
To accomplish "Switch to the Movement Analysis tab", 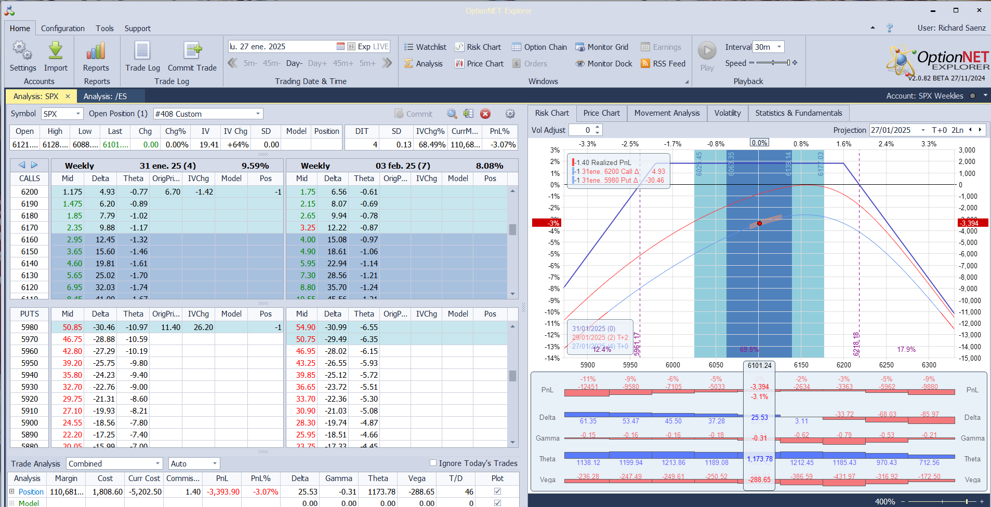I will click(x=667, y=113).
